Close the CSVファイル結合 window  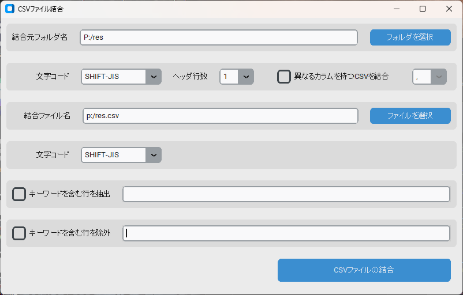click(449, 9)
